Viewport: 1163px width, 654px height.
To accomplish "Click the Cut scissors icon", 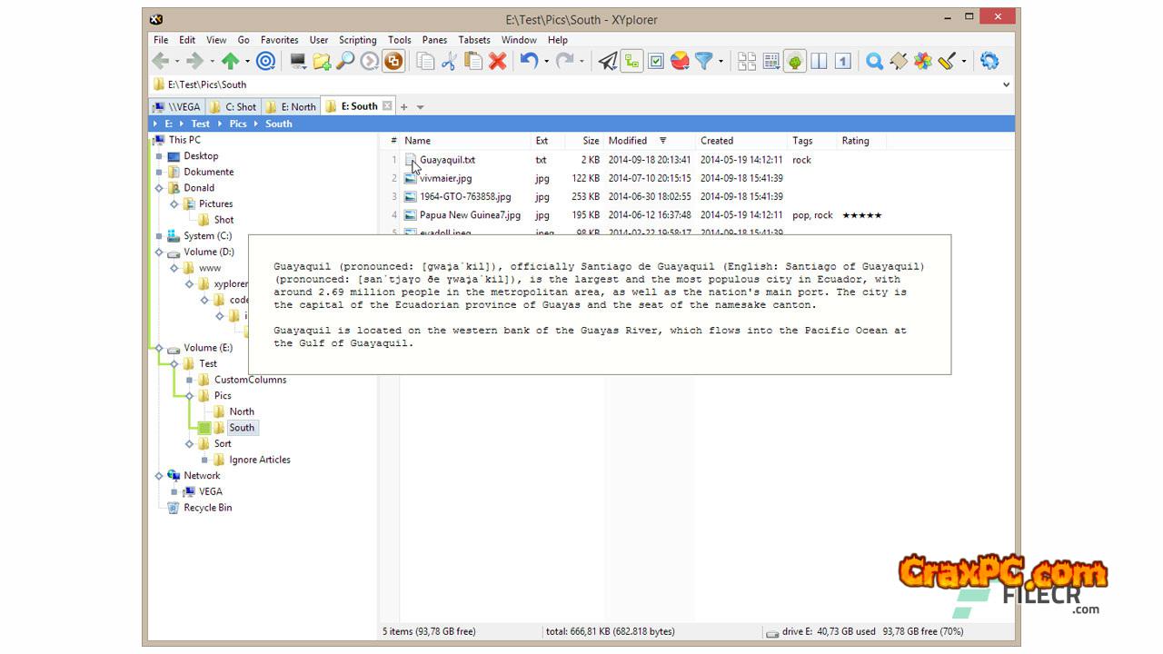I will click(x=449, y=61).
